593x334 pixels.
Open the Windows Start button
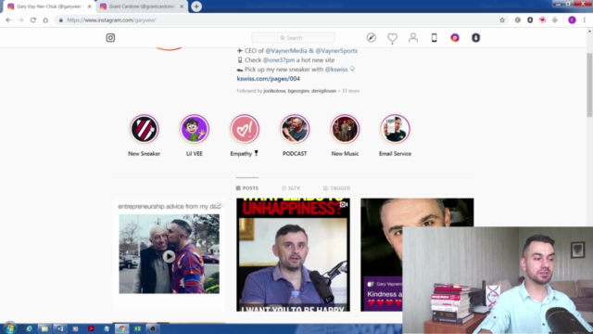(10, 328)
